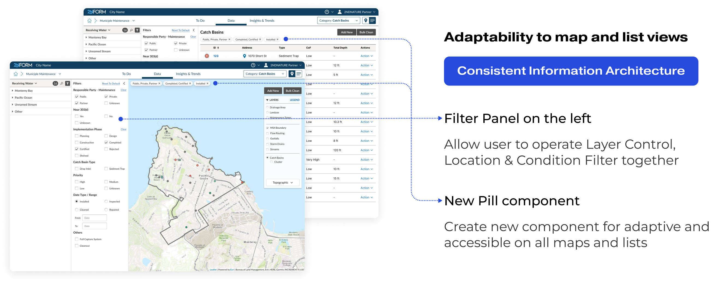The height and width of the screenshot is (283, 713).
Task: Click the location pin beside 1070 Short St
Action: coord(244,56)
